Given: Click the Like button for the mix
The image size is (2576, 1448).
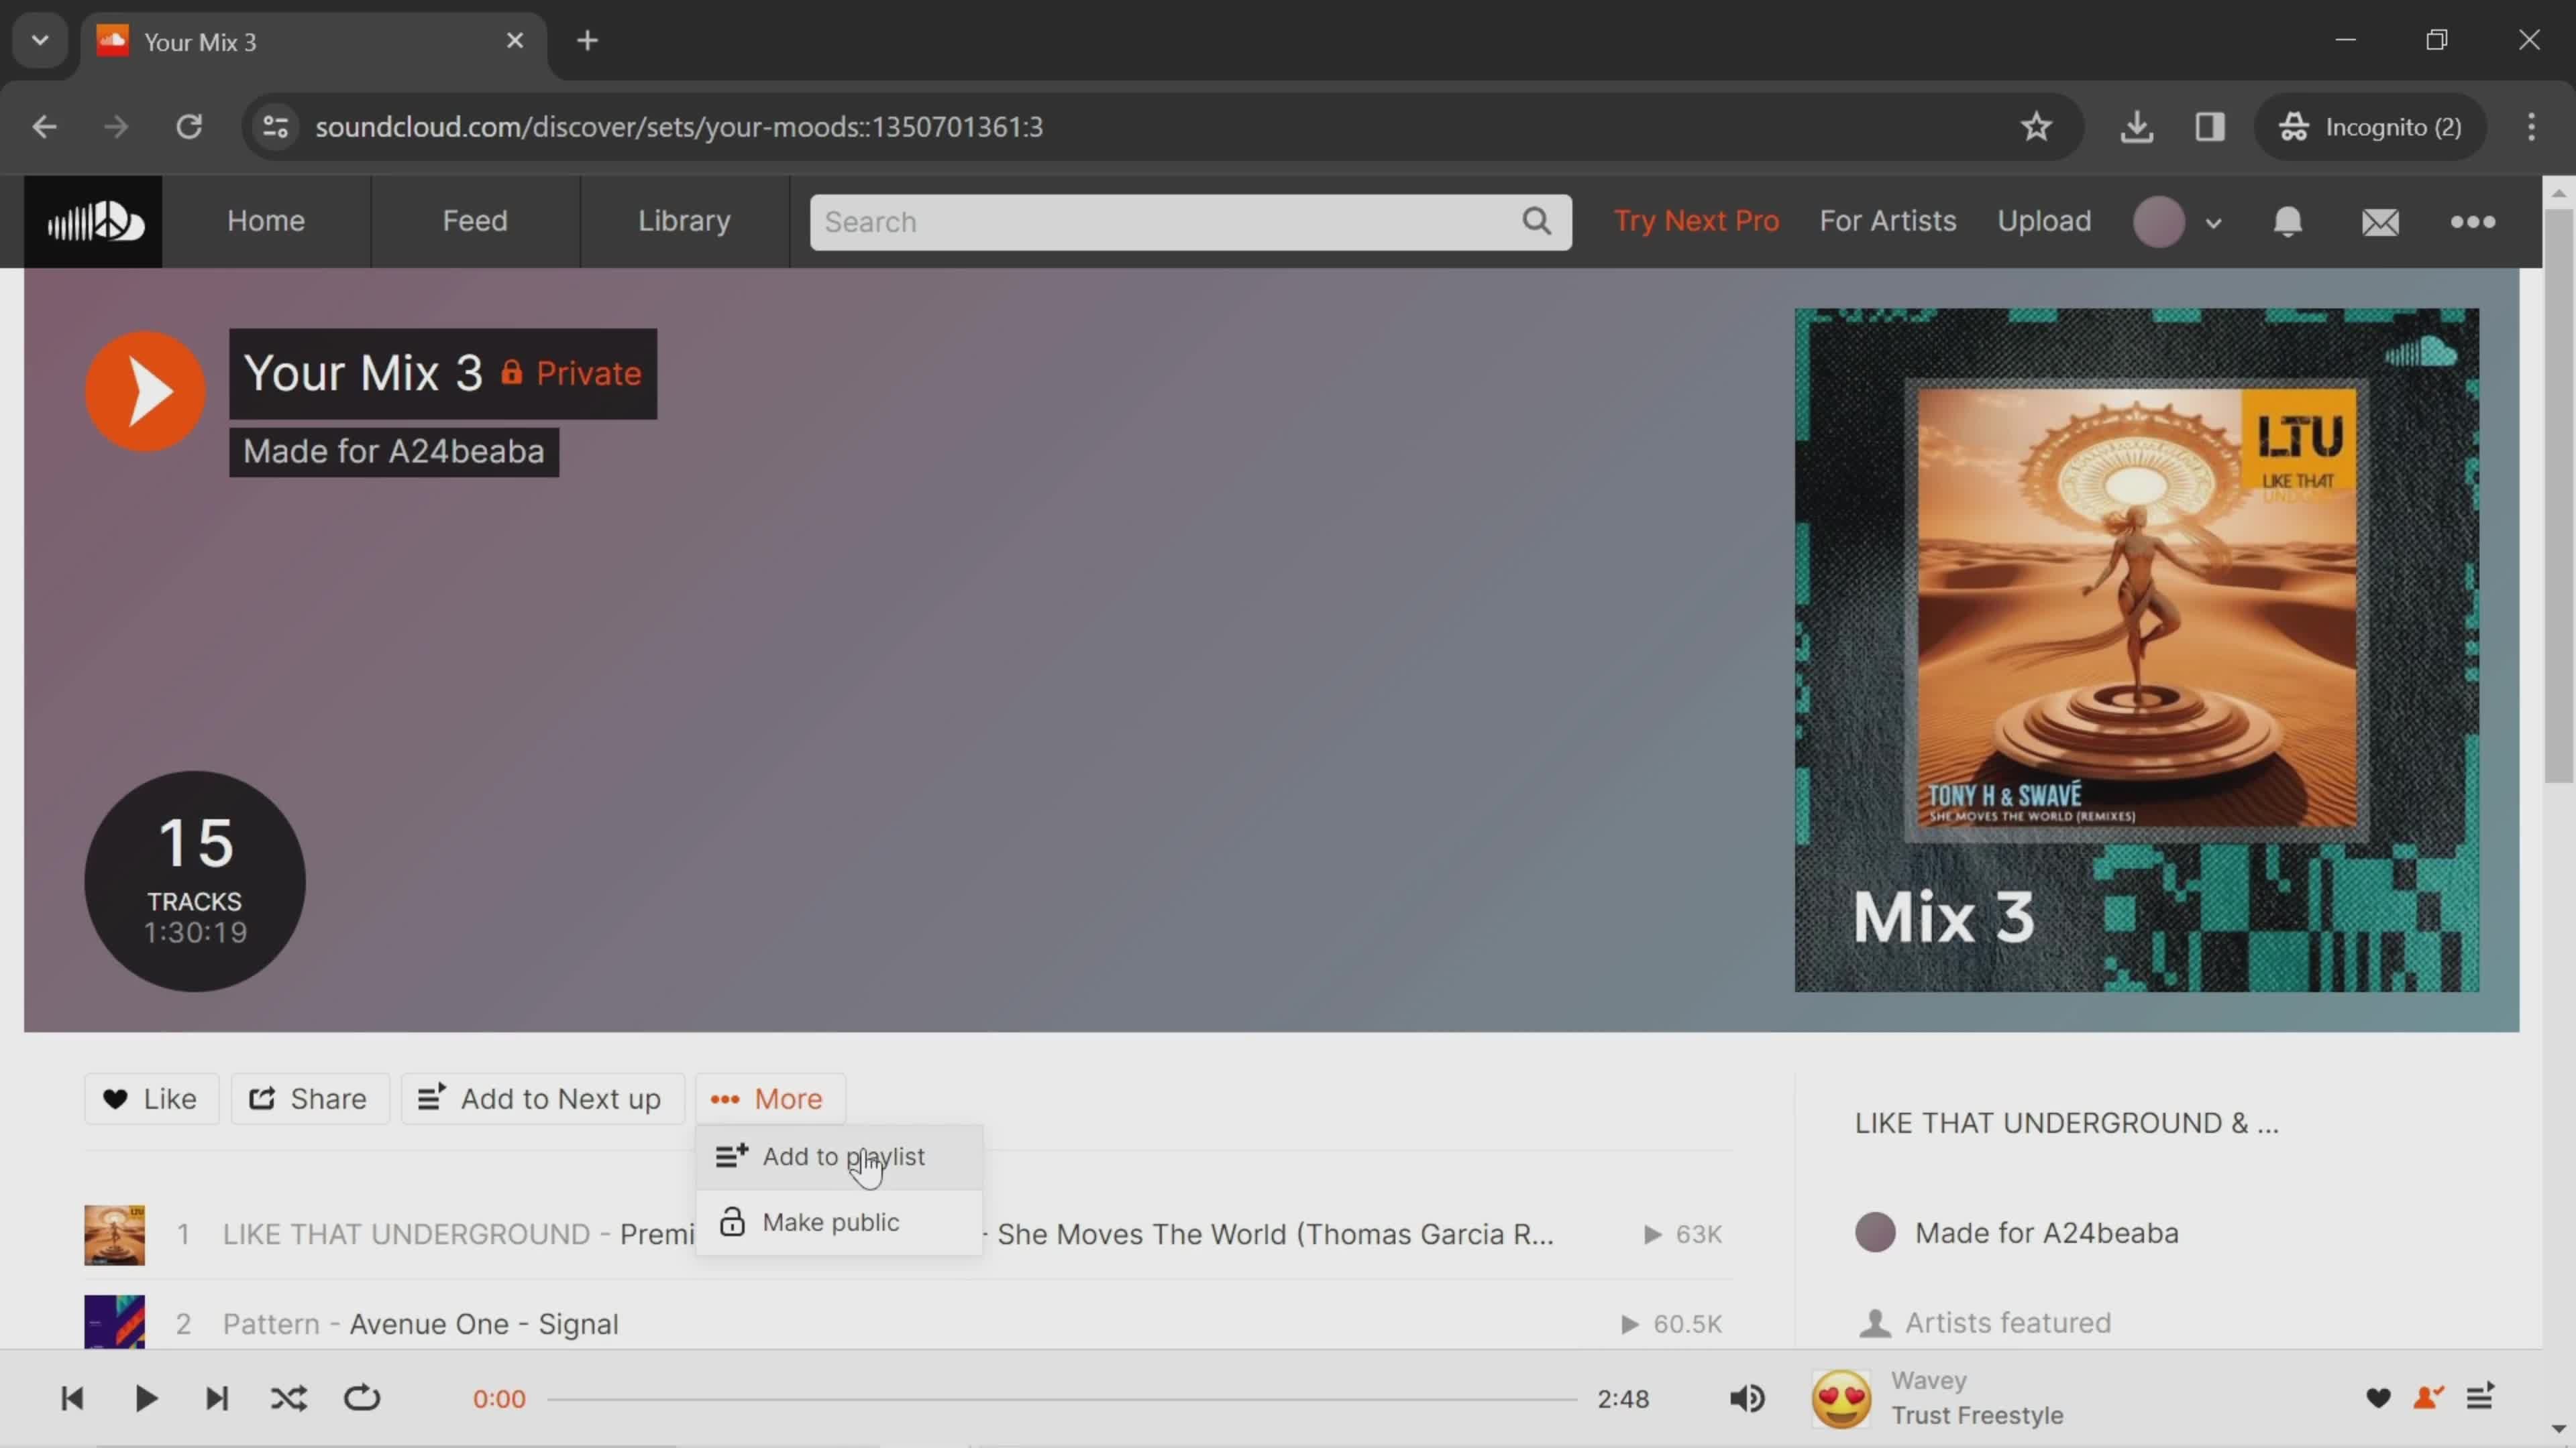Looking at the screenshot, I should [149, 1098].
